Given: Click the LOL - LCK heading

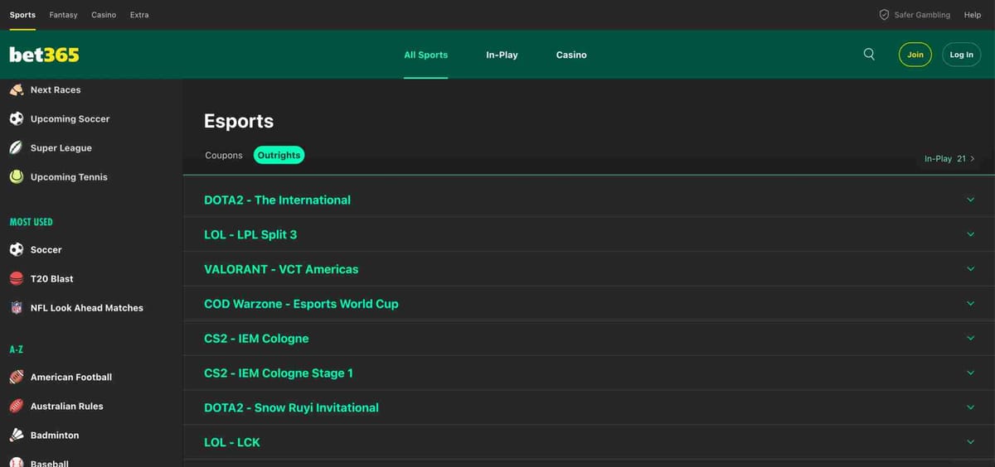Looking at the screenshot, I should 232,442.
